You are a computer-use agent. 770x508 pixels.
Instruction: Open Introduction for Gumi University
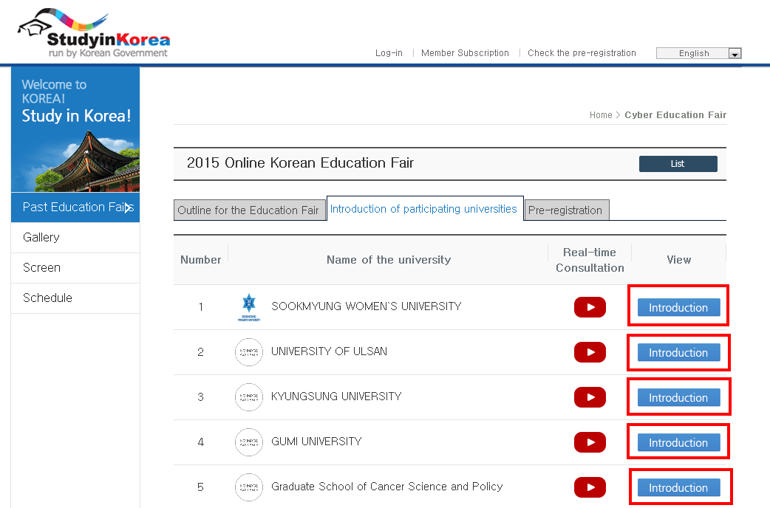(x=678, y=443)
